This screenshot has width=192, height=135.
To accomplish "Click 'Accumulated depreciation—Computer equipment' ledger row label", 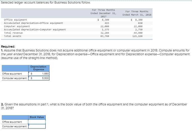I will tap(35, 30).
